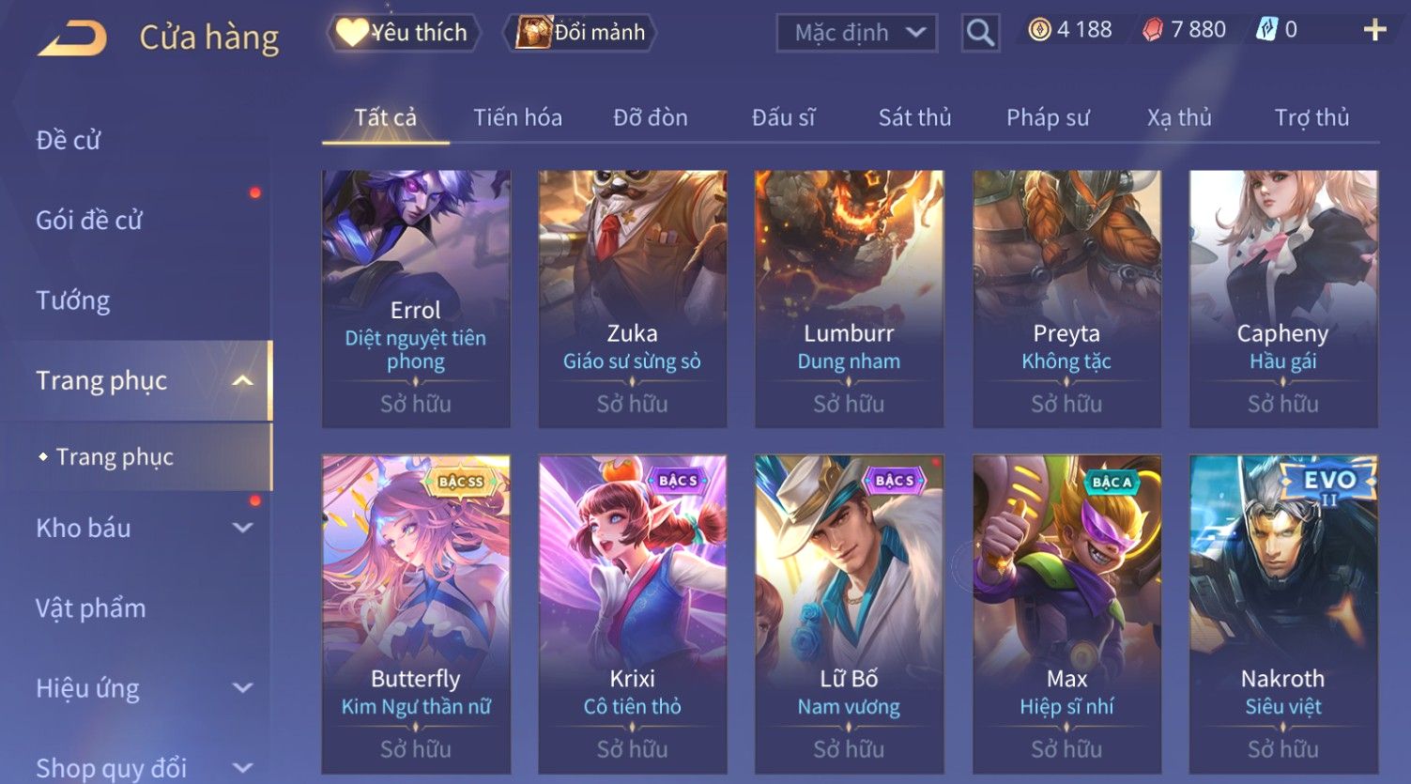Image resolution: width=1411 pixels, height=784 pixels.
Task: Expand the Hiệu ứng sidebar section
Action: (243, 687)
